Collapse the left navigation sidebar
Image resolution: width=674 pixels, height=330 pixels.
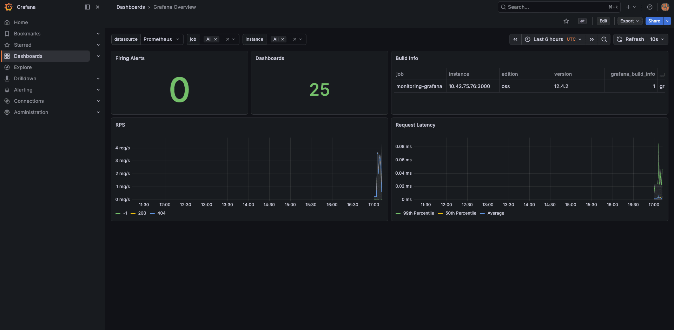(87, 7)
